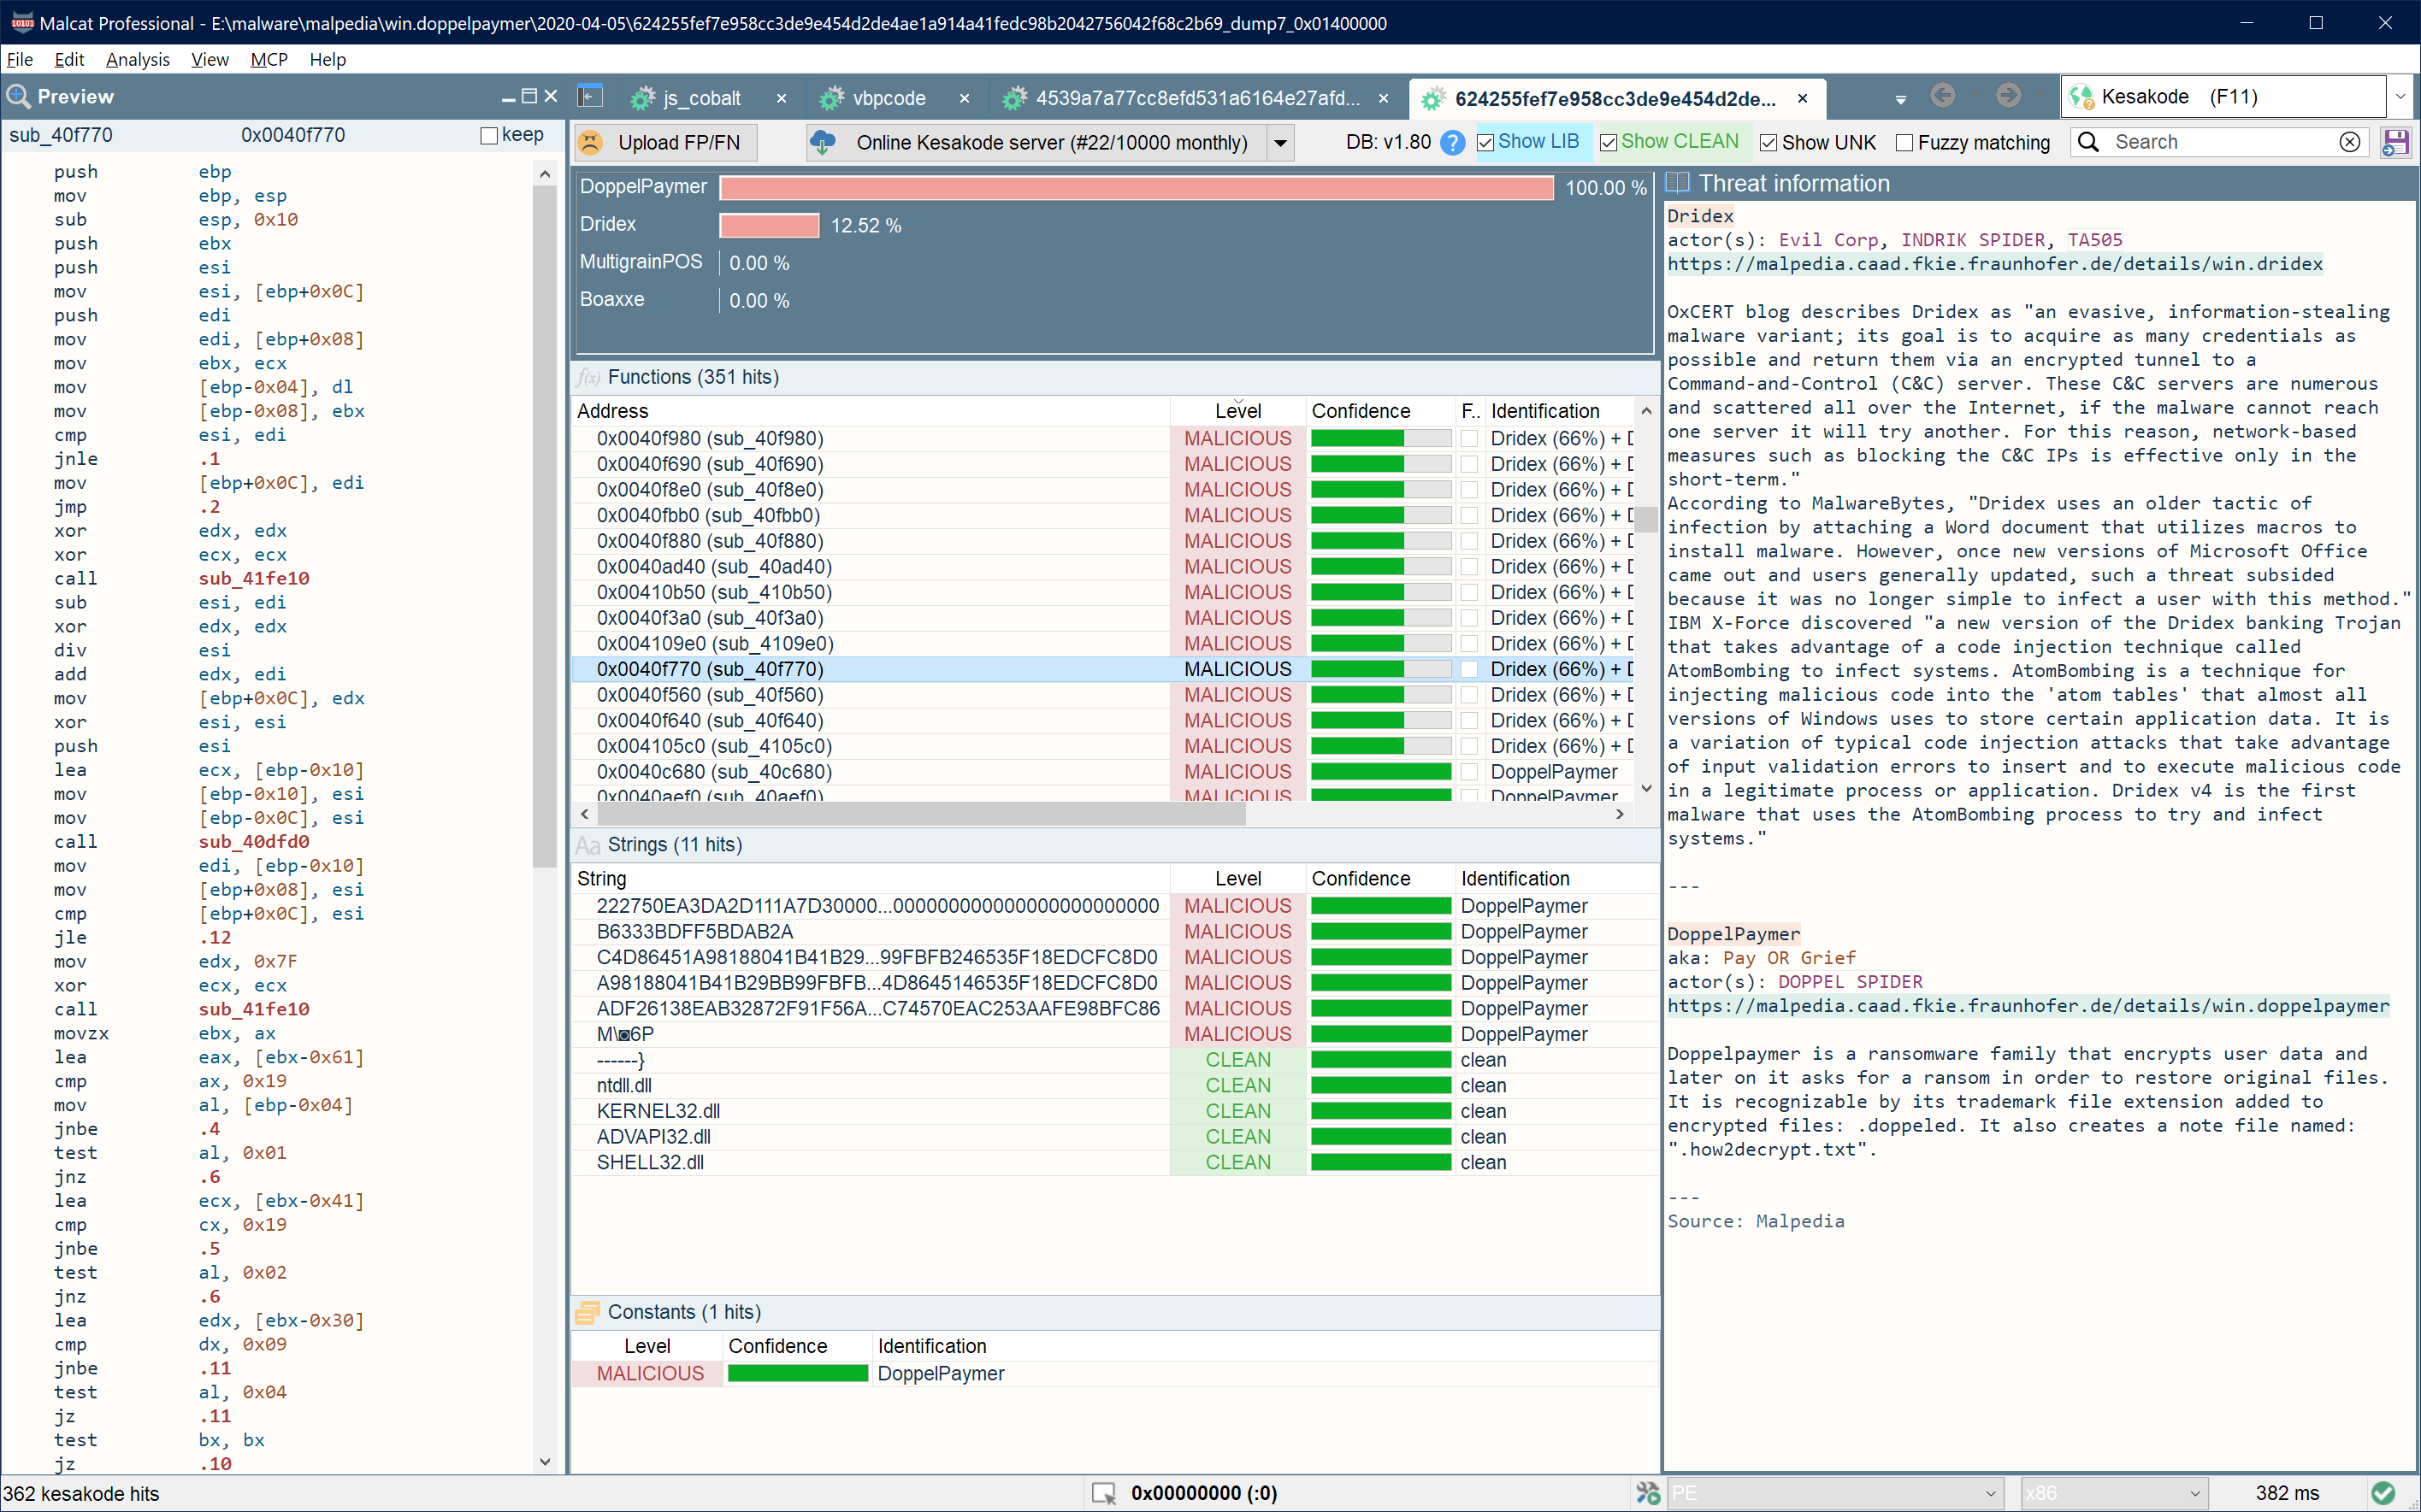This screenshot has height=1512, width=2421.
Task: Click the Preview scrollbar down arrow
Action: [546, 1462]
